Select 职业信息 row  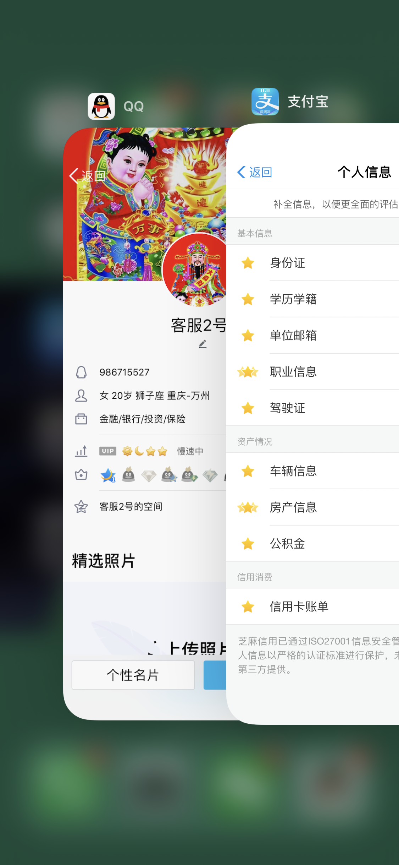[x=312, y=371]
